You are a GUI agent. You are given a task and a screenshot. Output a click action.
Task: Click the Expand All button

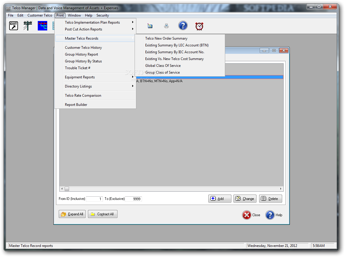[x=72, y=214]
